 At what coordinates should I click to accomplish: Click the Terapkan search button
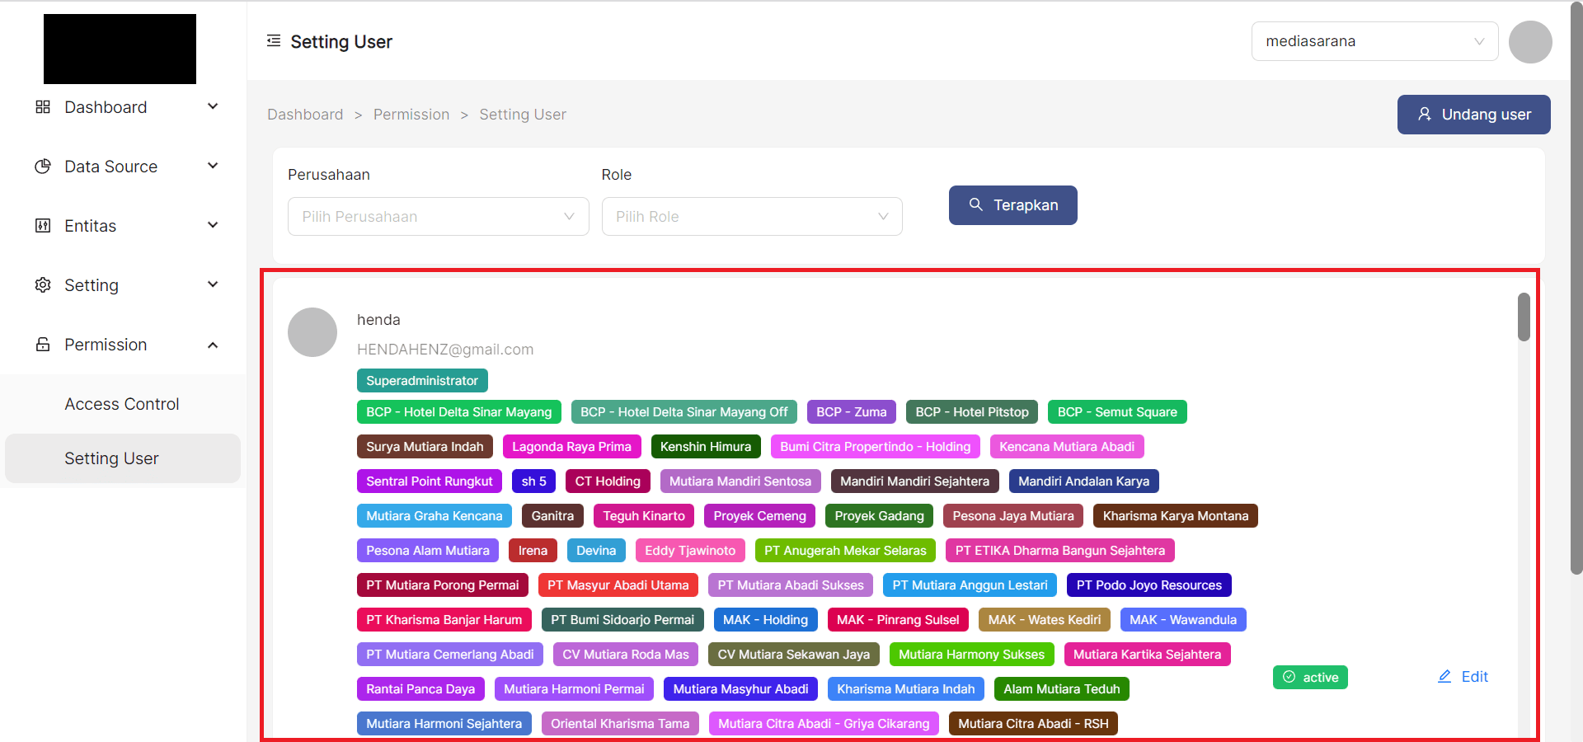[x=1012, y=205]
